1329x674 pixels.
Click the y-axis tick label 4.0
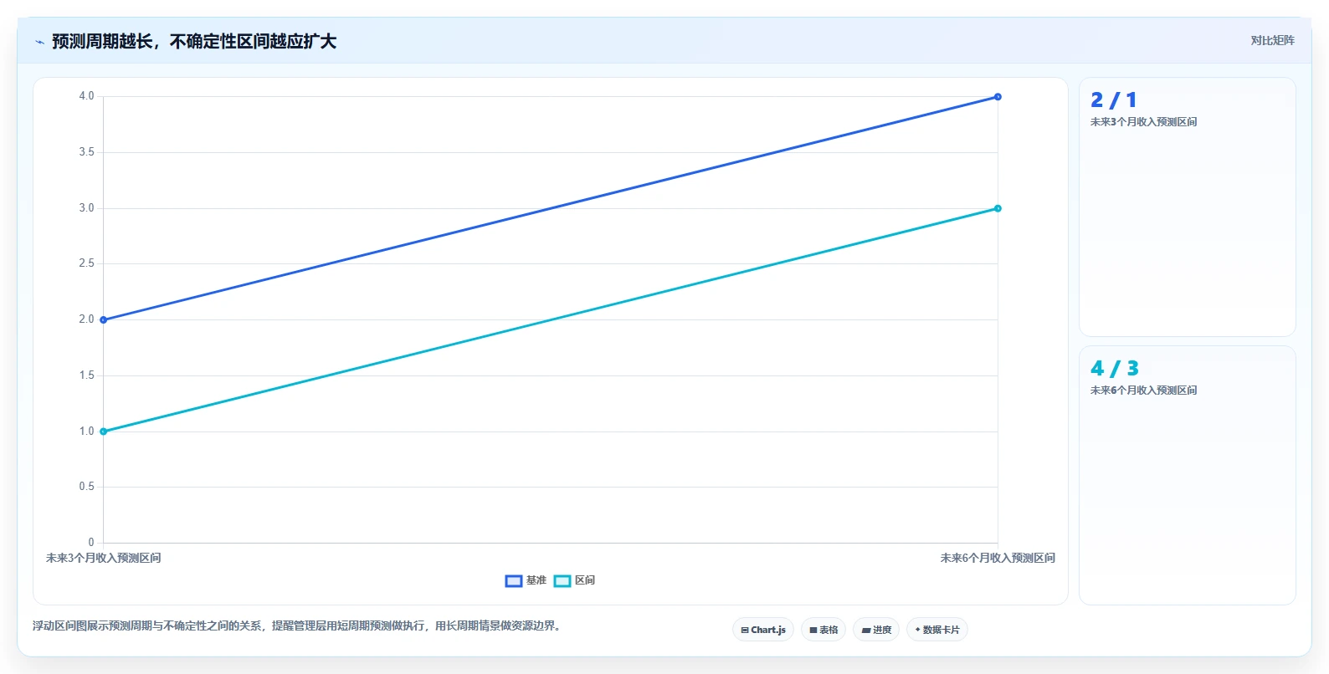[x=86, y=96]
